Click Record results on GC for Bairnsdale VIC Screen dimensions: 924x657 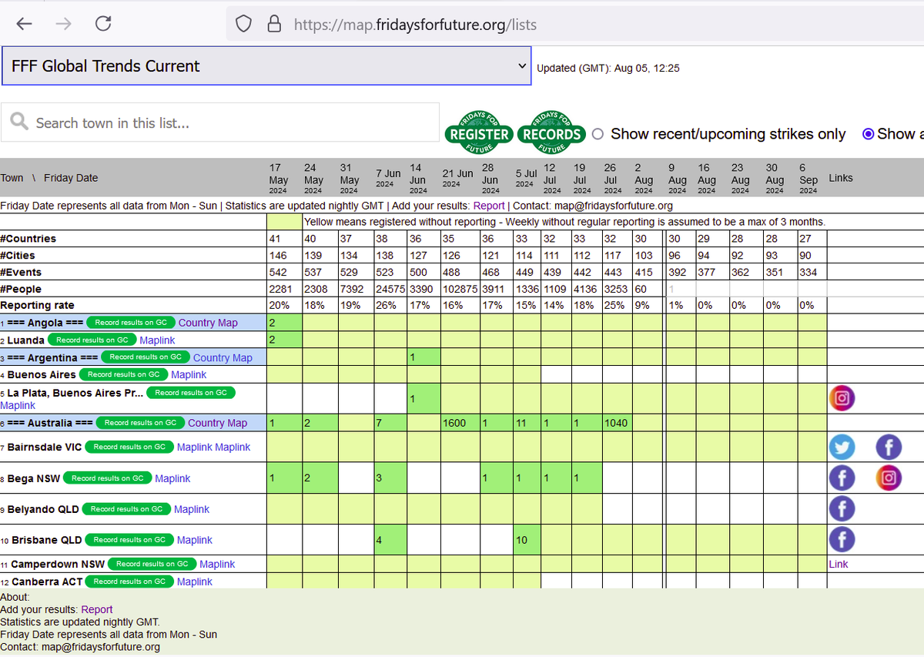coord(129,447)
